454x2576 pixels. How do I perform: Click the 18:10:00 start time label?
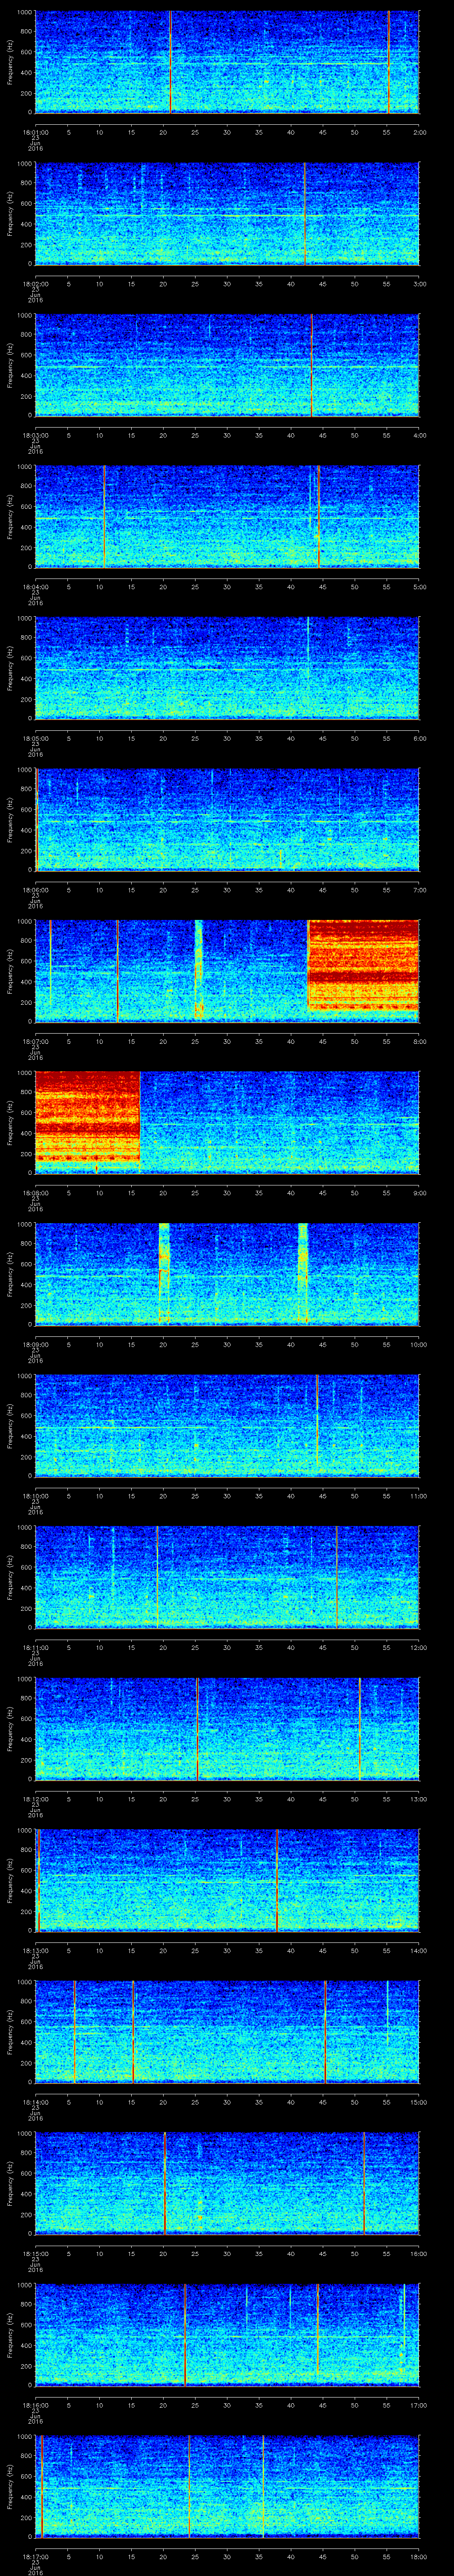point(35,1495)
